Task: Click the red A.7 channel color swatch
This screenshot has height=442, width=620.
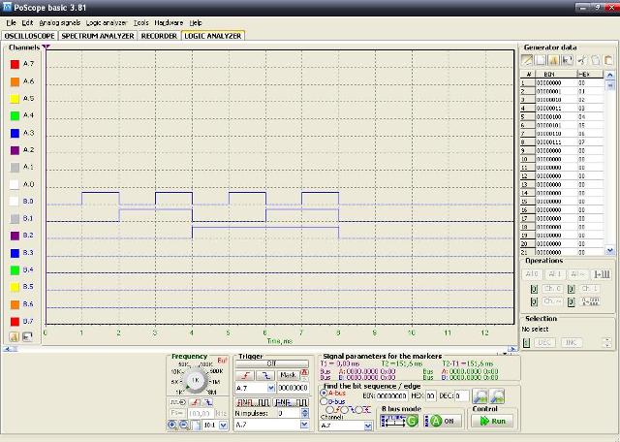Action: 15,64
